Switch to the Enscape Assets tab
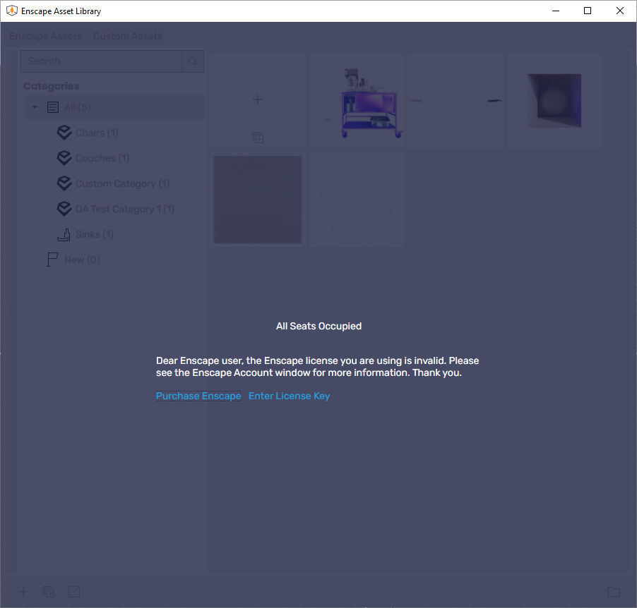The image size is (637, 608). pyautogui.click(x=45, y=36)
